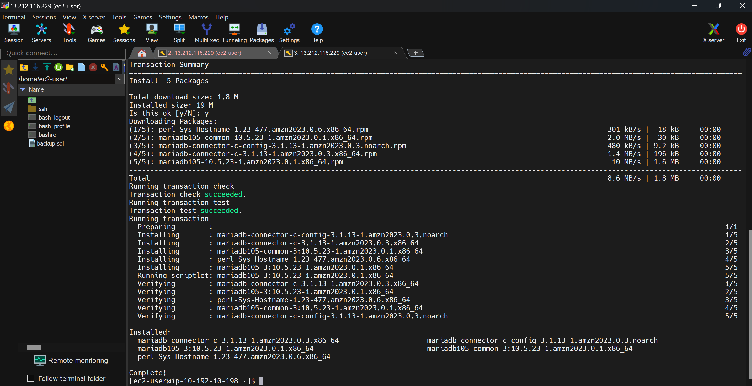Viewport: 752px width, 386px height.
Task: Create a new file in SFTP panel
Action: [x=82, y=67]
